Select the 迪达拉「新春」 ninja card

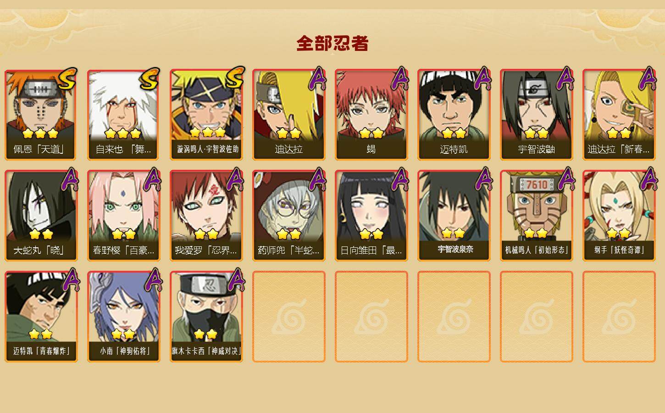click(619, 115)
